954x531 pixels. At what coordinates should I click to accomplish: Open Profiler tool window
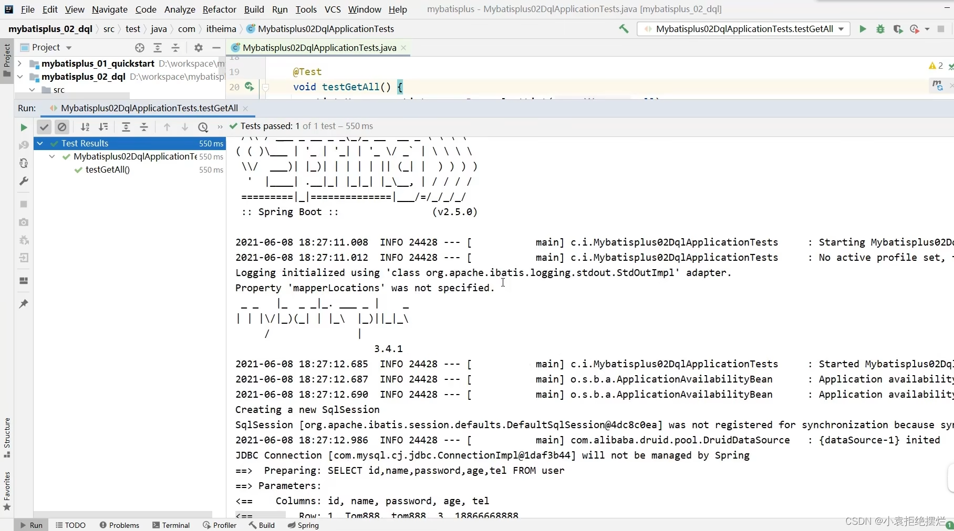point(220,525)
